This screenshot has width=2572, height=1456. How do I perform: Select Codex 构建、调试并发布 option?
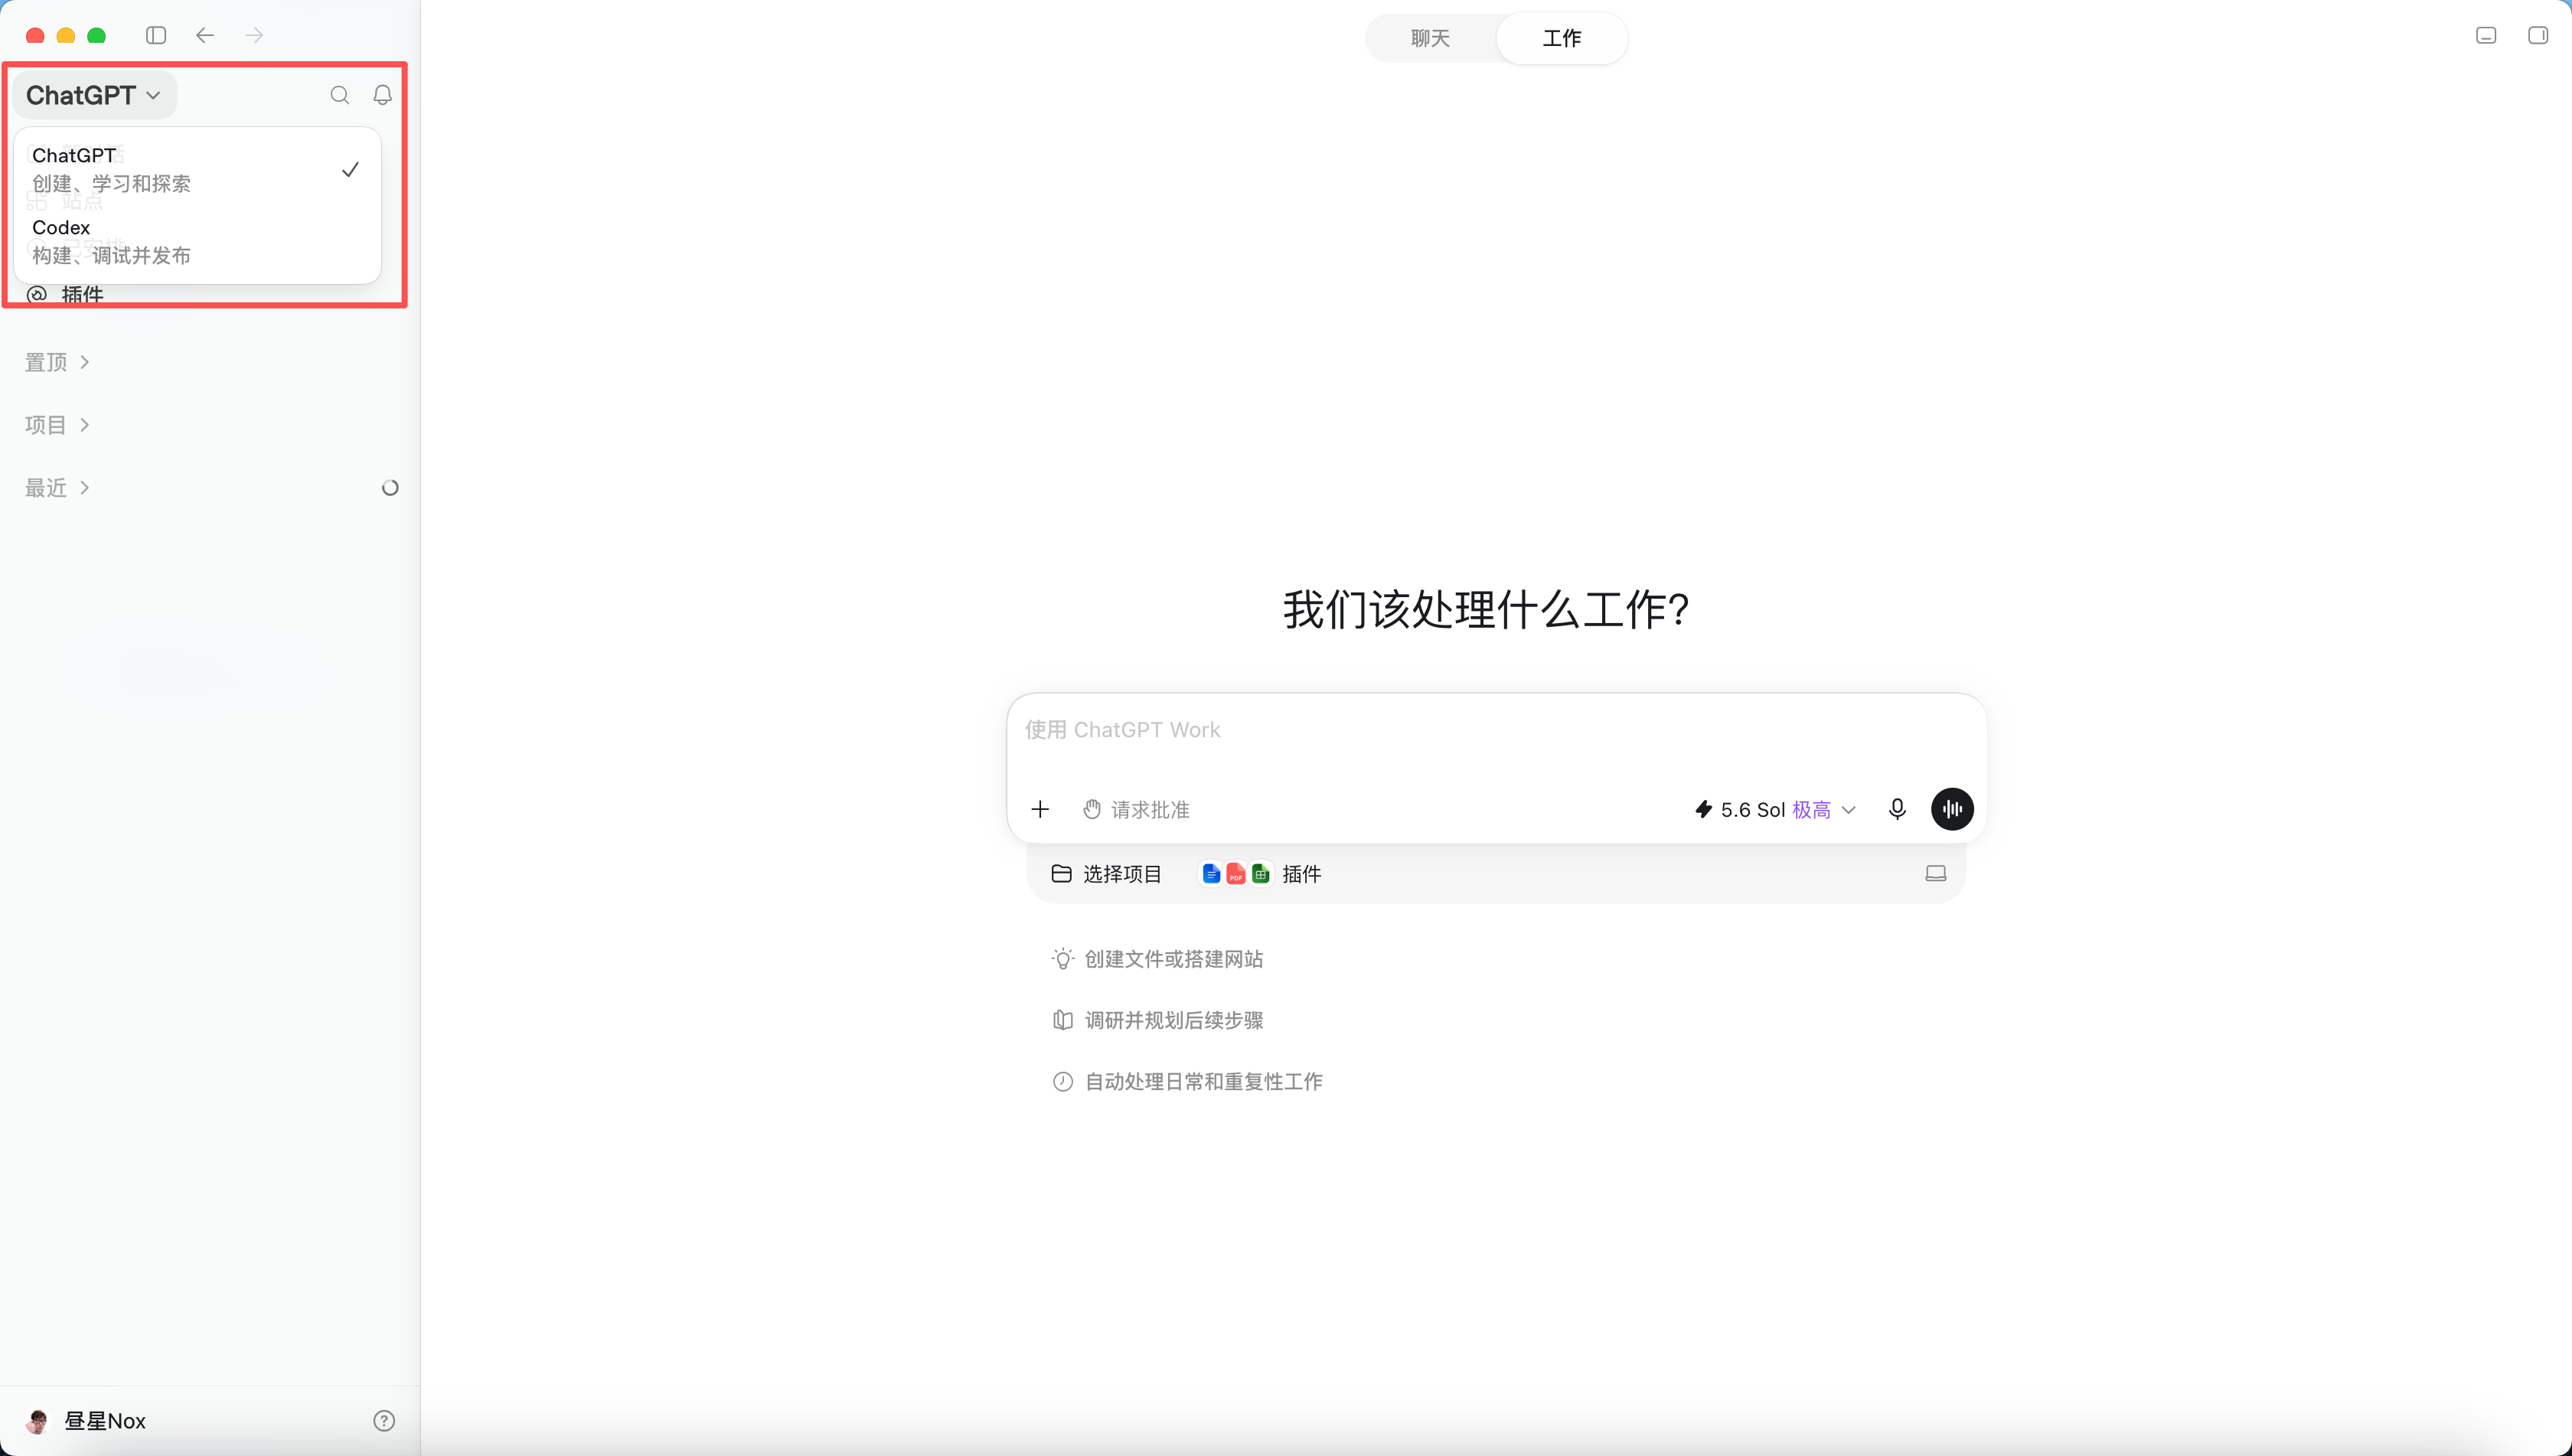(196, 241)
